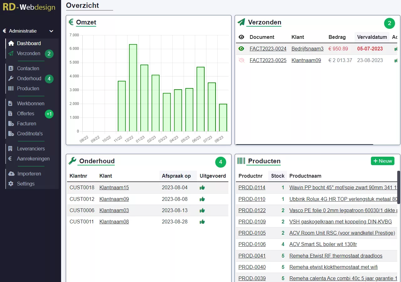Click the Dashboard home icon
The width and height of the screenshot is (401, 282).
[11, 43]
